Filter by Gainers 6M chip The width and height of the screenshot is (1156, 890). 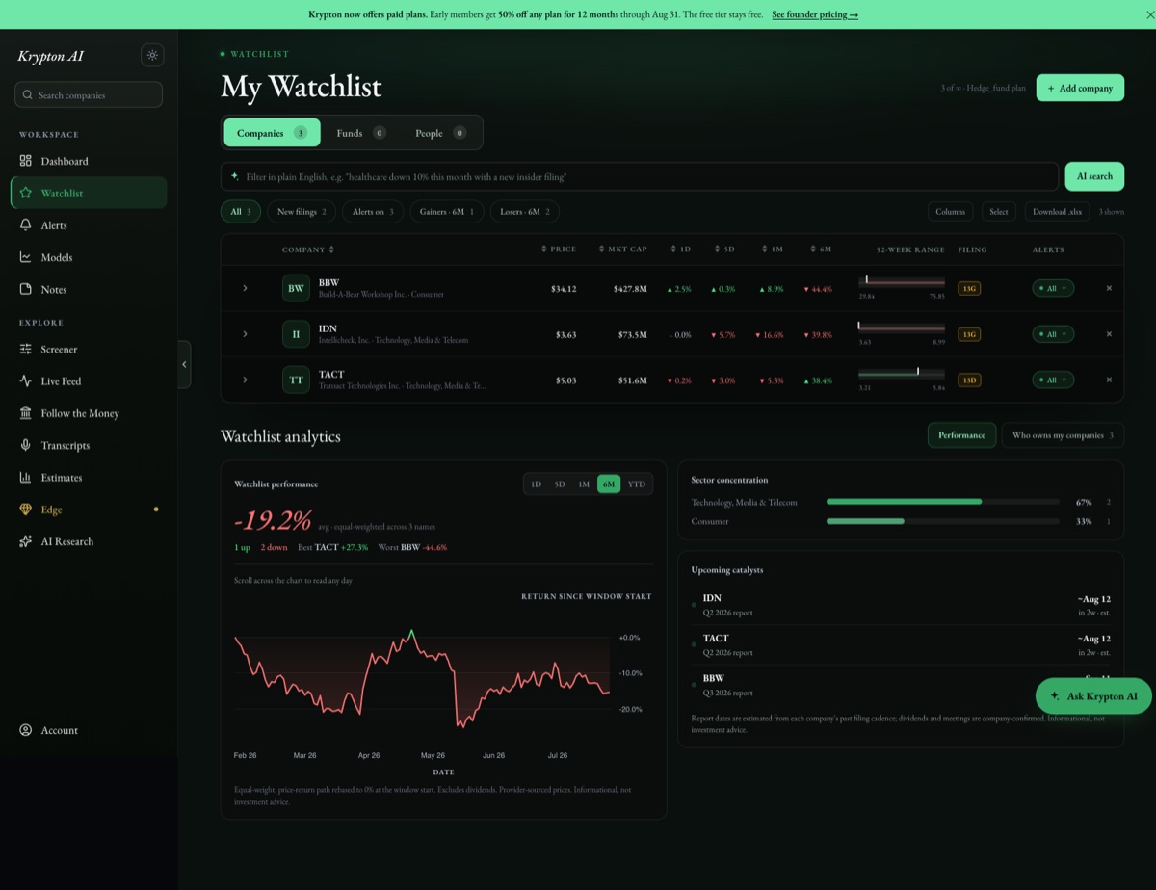447,212
